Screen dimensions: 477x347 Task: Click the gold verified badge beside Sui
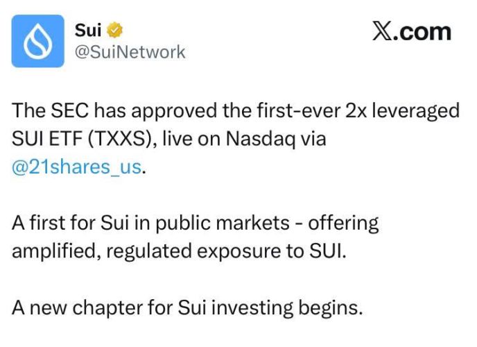coord(115,31)
